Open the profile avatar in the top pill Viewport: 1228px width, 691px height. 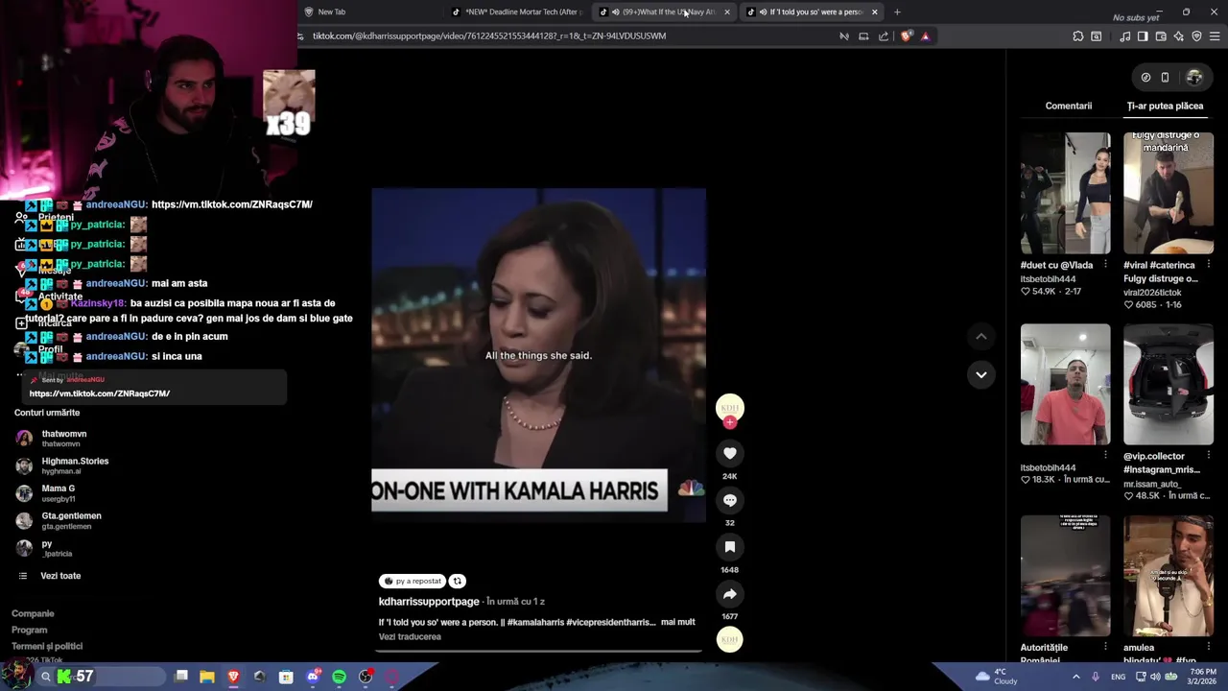click(1194, 78)
